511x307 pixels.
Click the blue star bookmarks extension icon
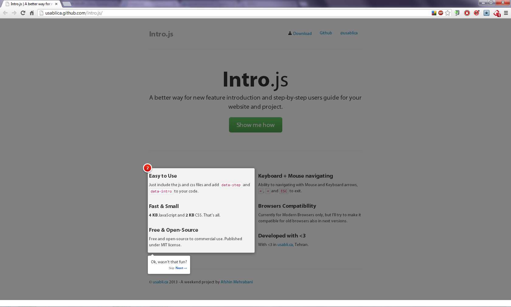click(486, 13)
